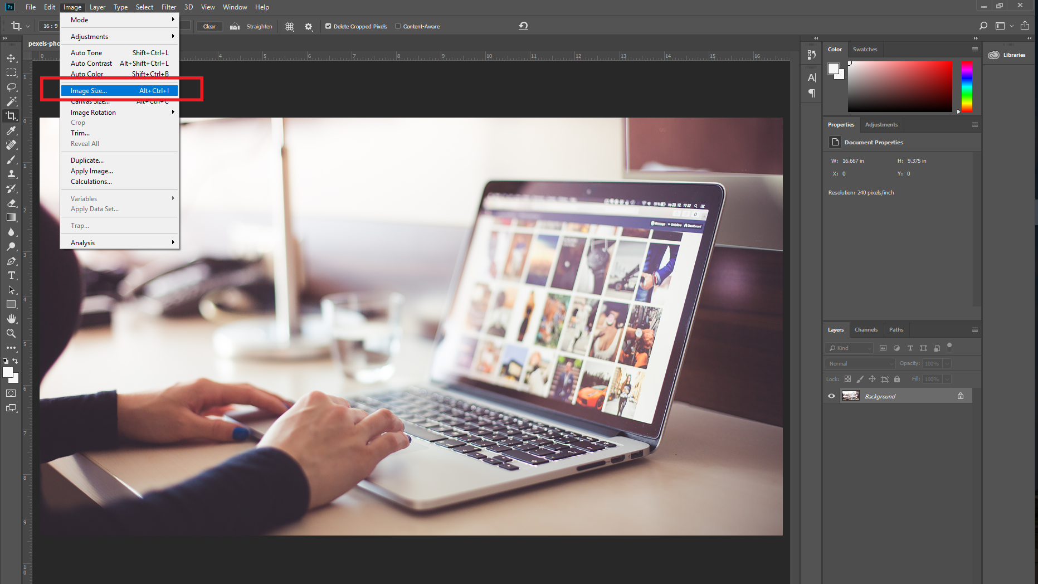Select the Zoom tool
The height and width of the screenshot is (584, 1038).
tap(11, 333)
